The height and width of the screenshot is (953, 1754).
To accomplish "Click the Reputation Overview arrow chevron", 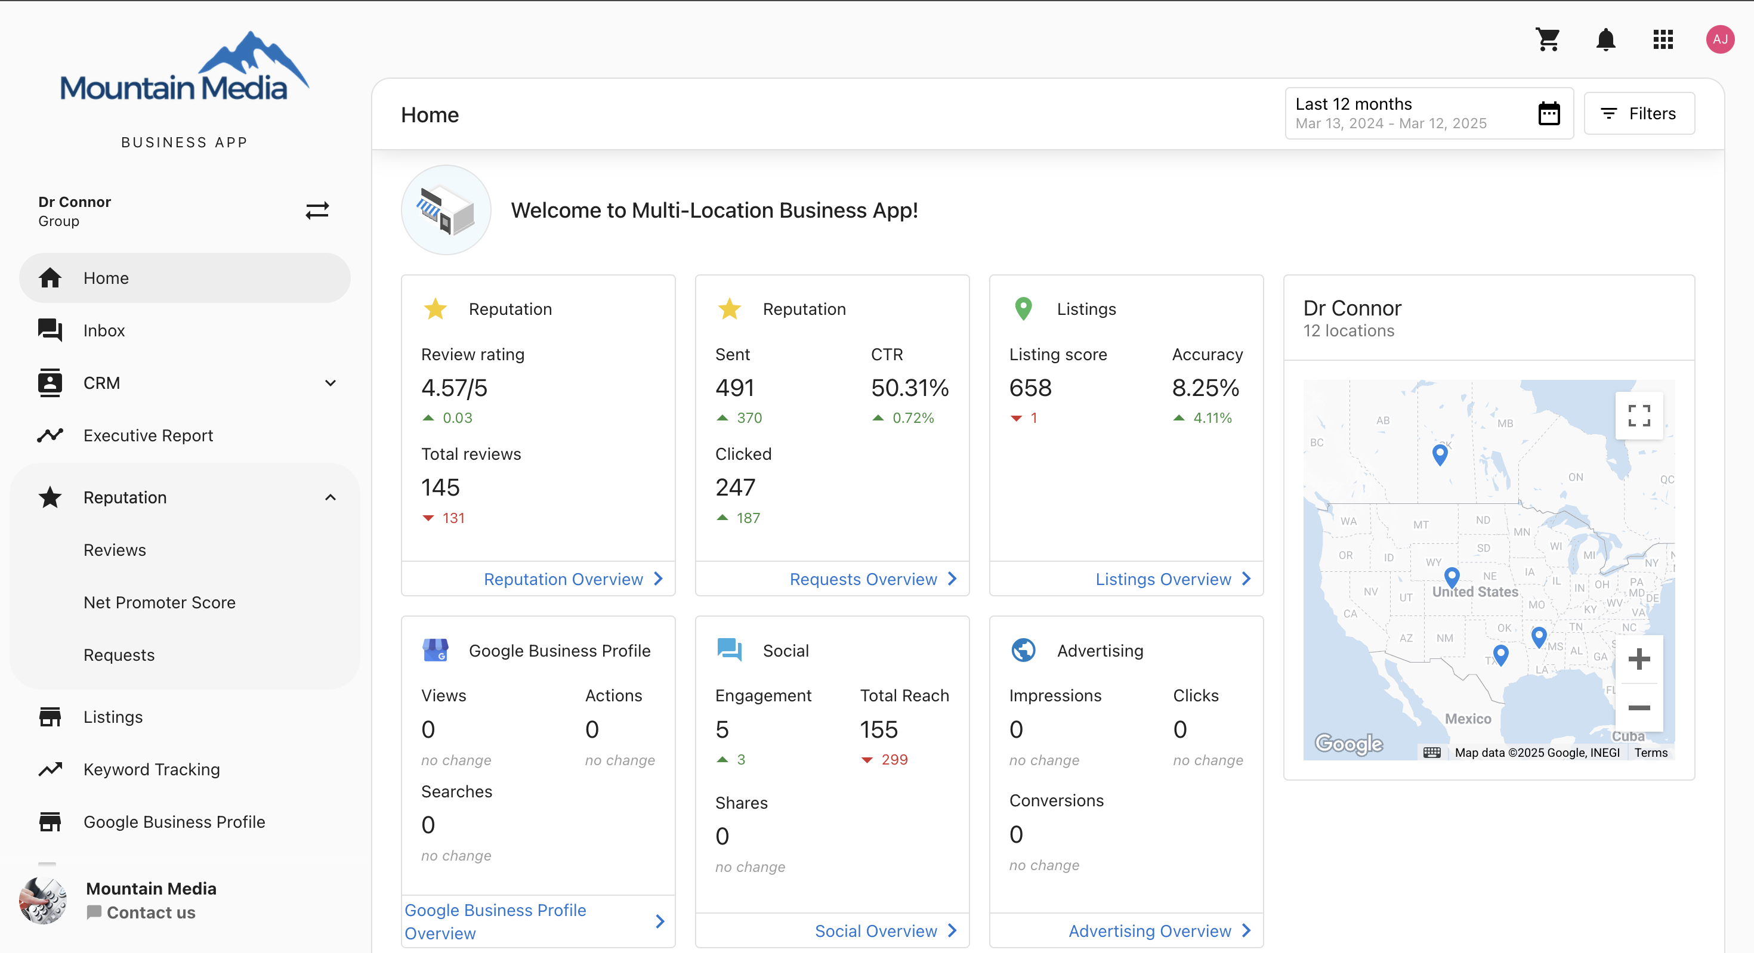I will pos(659,578).
